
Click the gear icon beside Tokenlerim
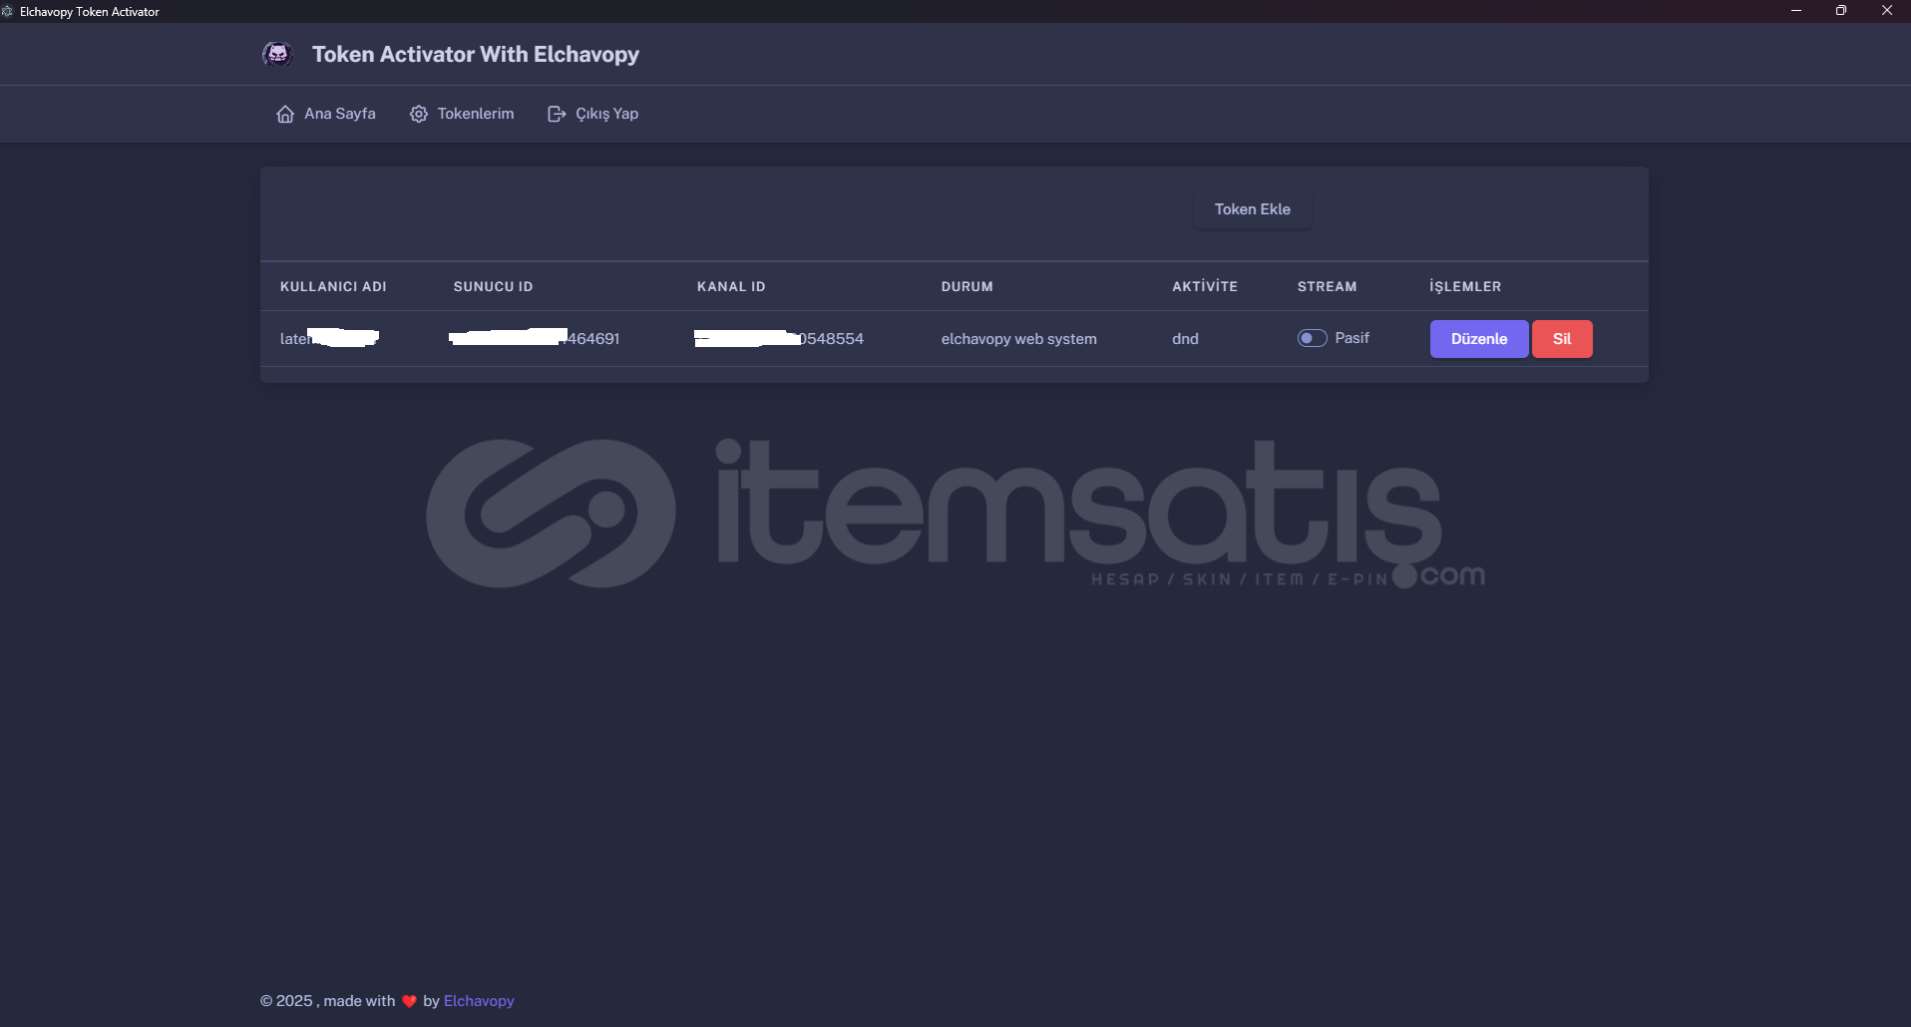click(x=419, y=114)
